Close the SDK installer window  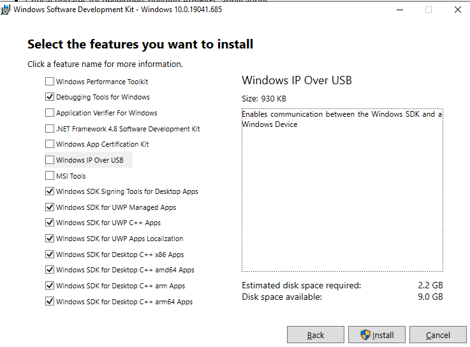(x=458, y=10)
